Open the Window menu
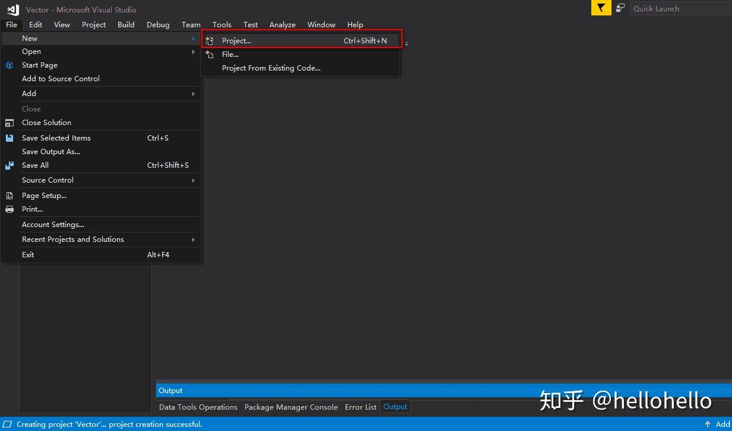The image size is (732, 431). click(322, 25)
